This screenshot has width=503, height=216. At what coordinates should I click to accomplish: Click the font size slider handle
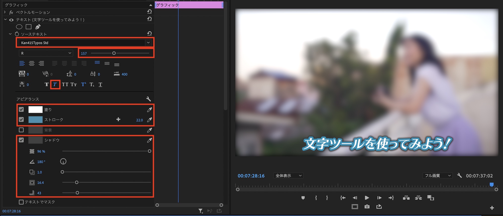pyautogui.click(x=114, y=53)
